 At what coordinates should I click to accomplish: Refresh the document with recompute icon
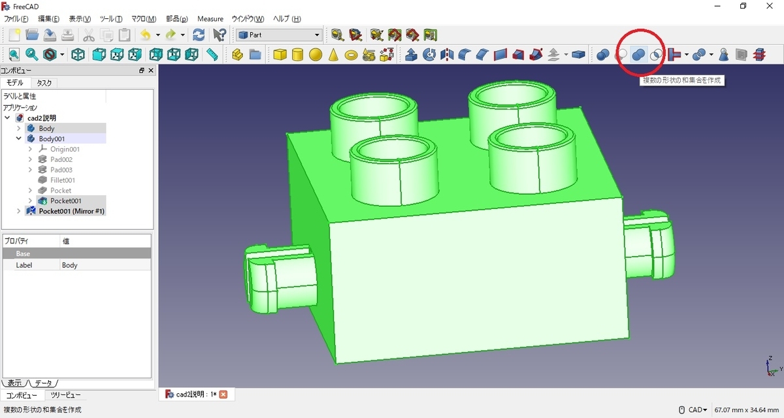199,35
